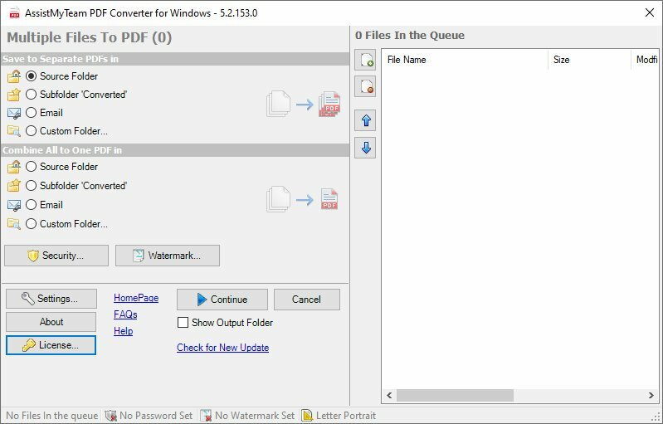This screenshot has width=663, height=424.
Task: Click the No Password Set status icon
Action: click(110, 416)
